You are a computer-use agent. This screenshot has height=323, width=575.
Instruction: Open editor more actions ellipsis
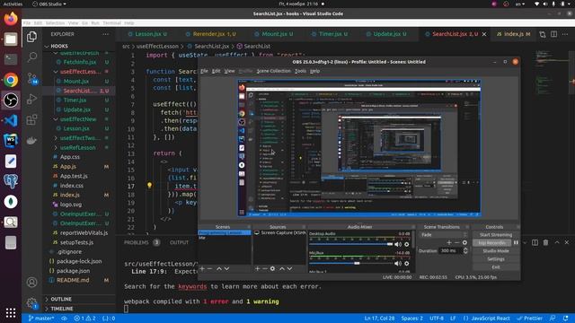565,34
